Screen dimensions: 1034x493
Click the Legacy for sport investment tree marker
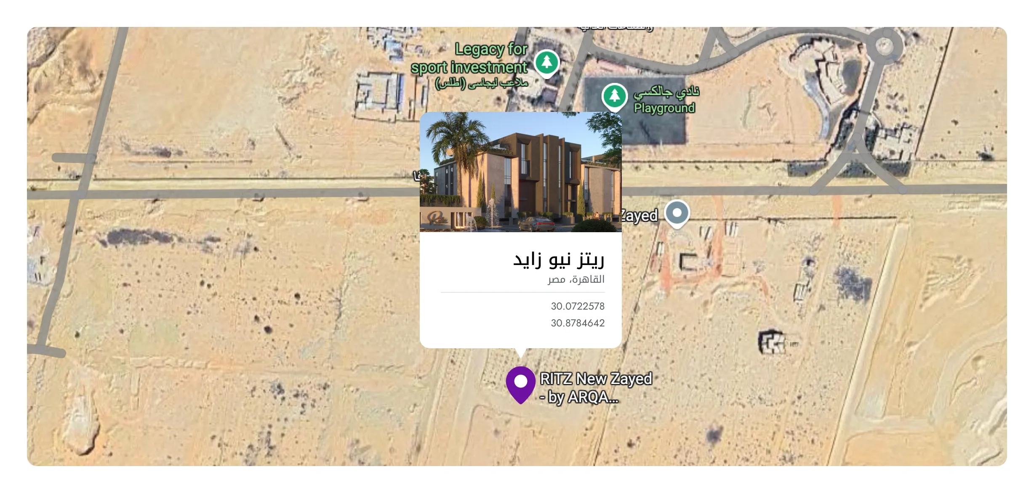[546, 63]
